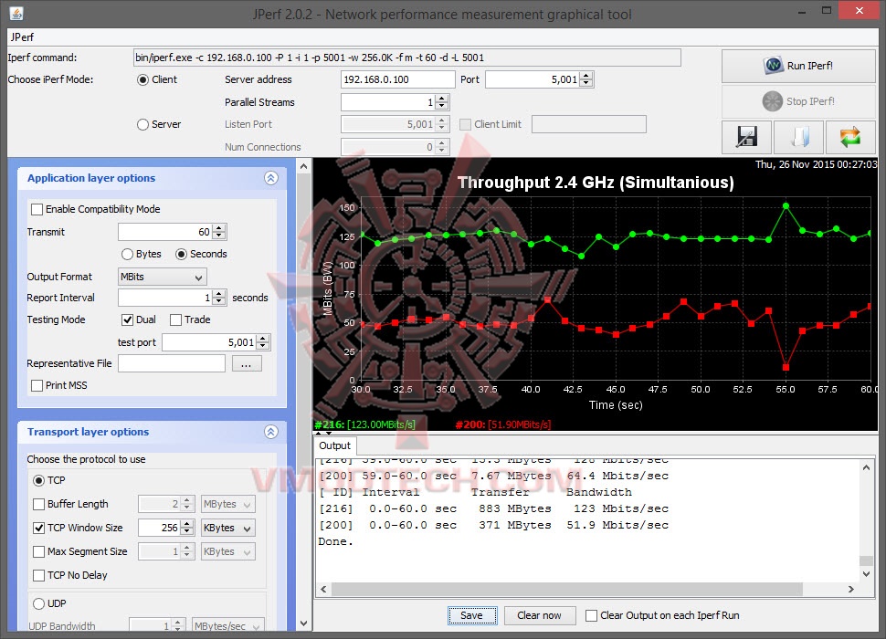Decrease the Port value with down arrow
The height and width of the screenshot is (639, 886).
coord(586,84)
